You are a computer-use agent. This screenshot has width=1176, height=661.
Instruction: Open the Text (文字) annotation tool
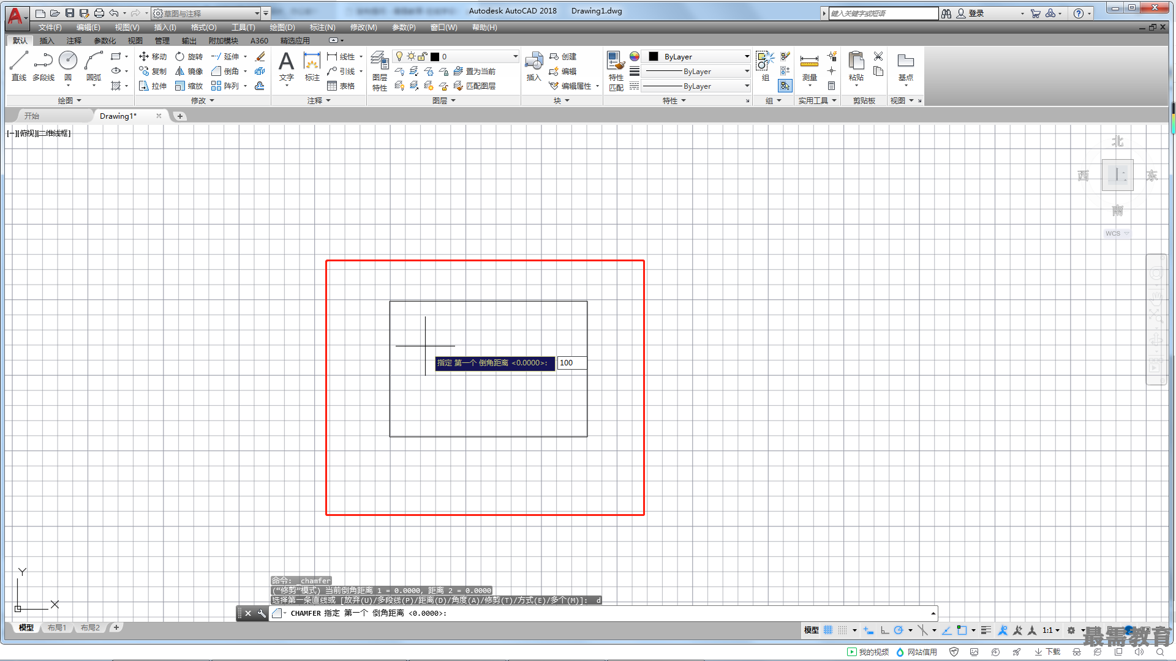click(x=286, y=66)
